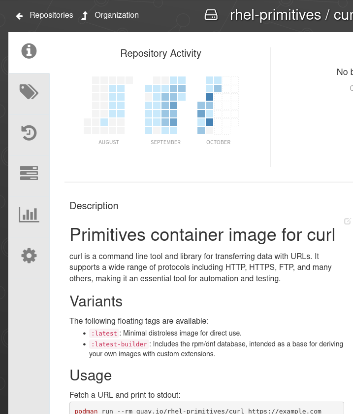Open the repository Information tab

click(29, 51)
